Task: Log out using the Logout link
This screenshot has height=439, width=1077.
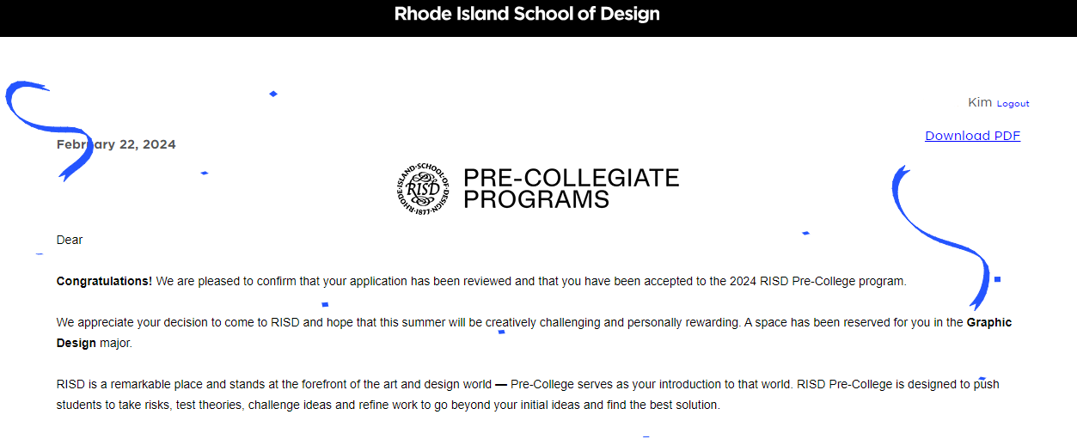Action: pyautogui.click(x=1013, y=104)
